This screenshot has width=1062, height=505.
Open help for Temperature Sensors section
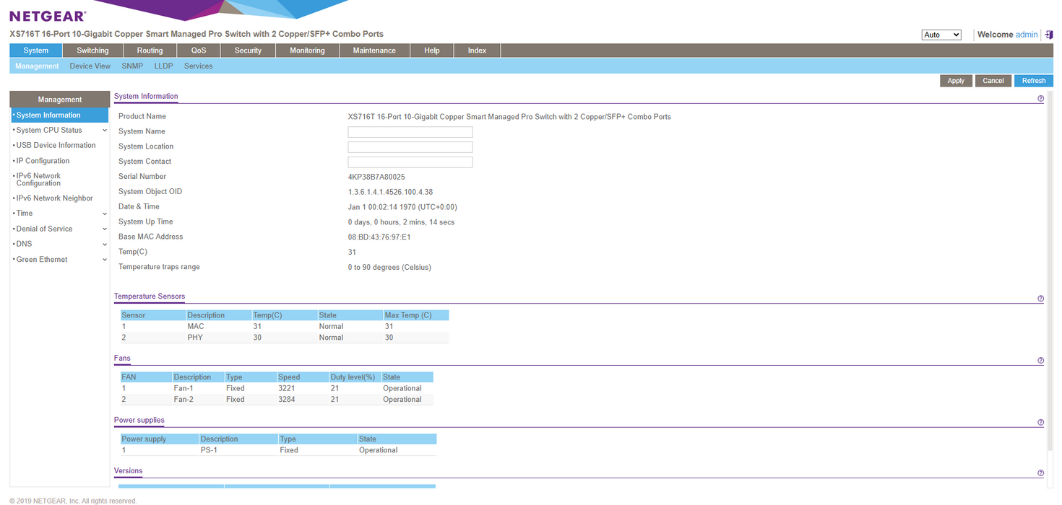(x=1040, y=299)
